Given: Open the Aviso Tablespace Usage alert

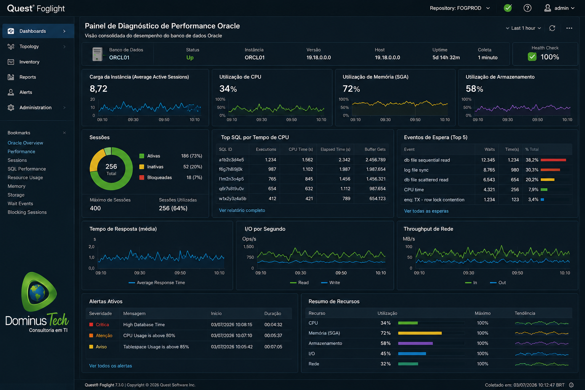Looking at the screenshot, I should point(189,347).
